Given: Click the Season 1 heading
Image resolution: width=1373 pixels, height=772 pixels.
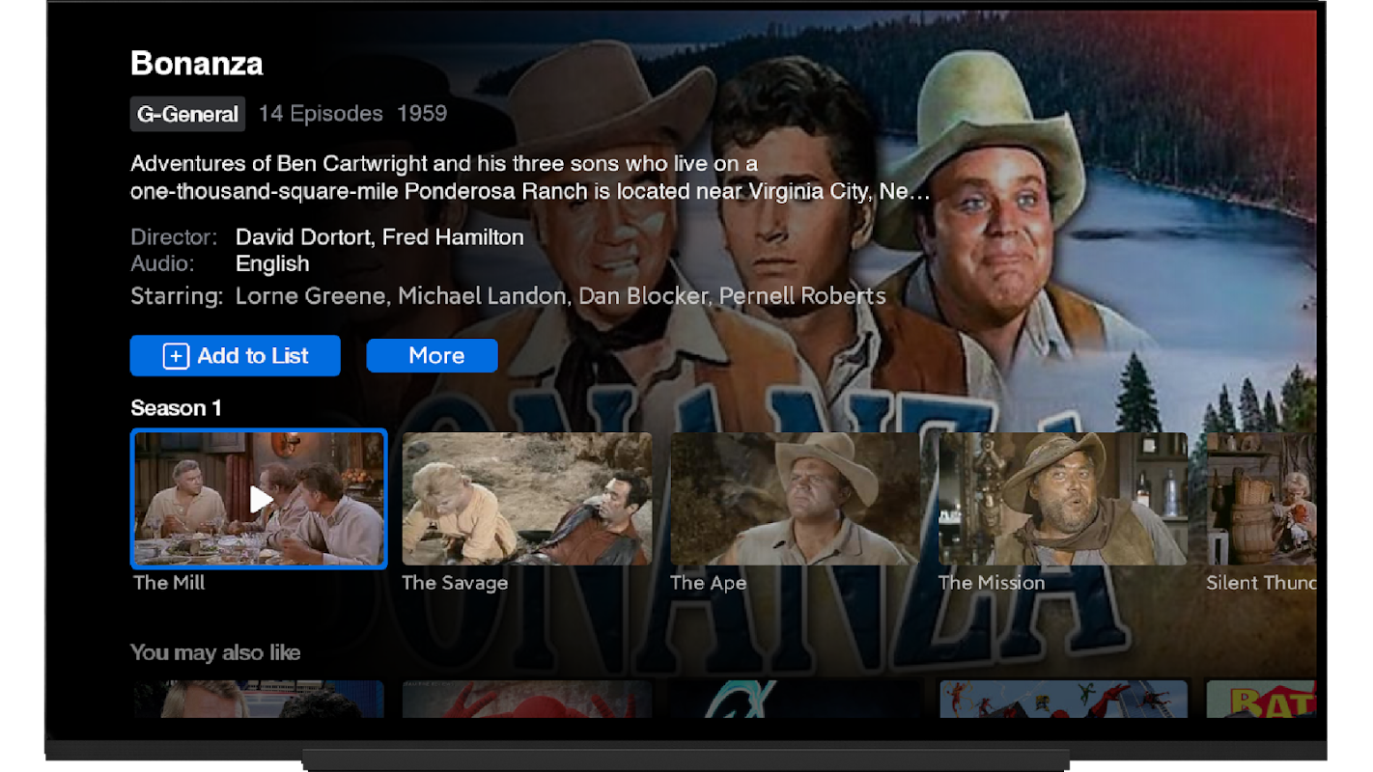Looking at the screenshot, I should (176, 408).
